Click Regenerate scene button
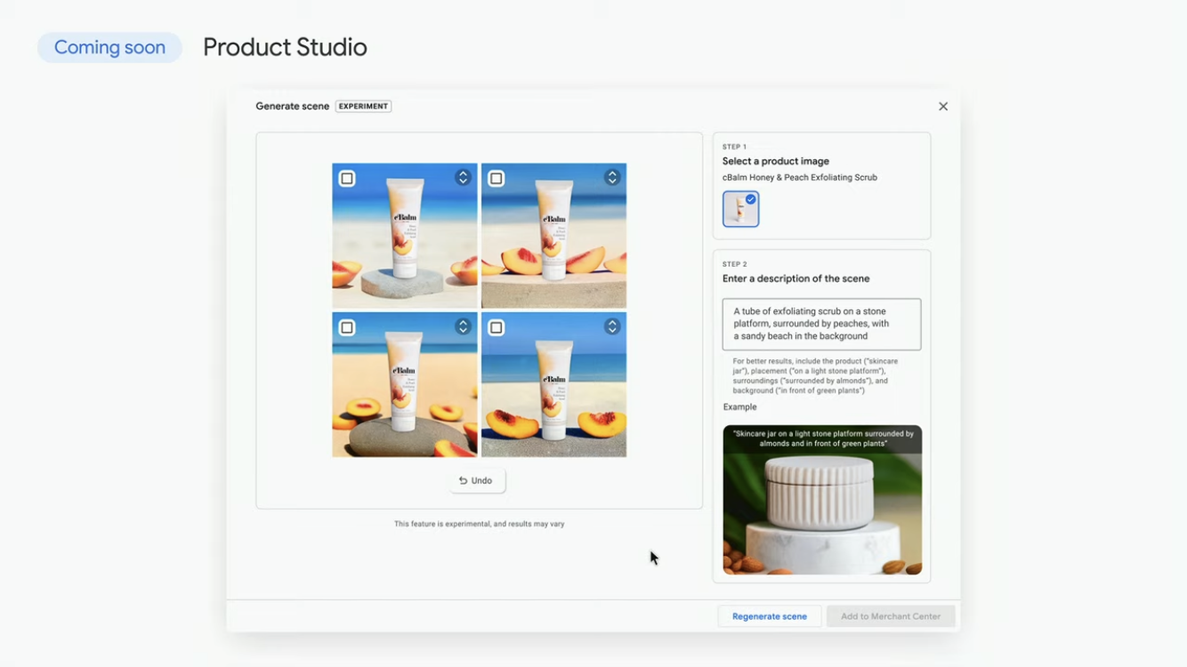Image resolution: width=1187 pixels, height=667 pixels. (770, 616)
